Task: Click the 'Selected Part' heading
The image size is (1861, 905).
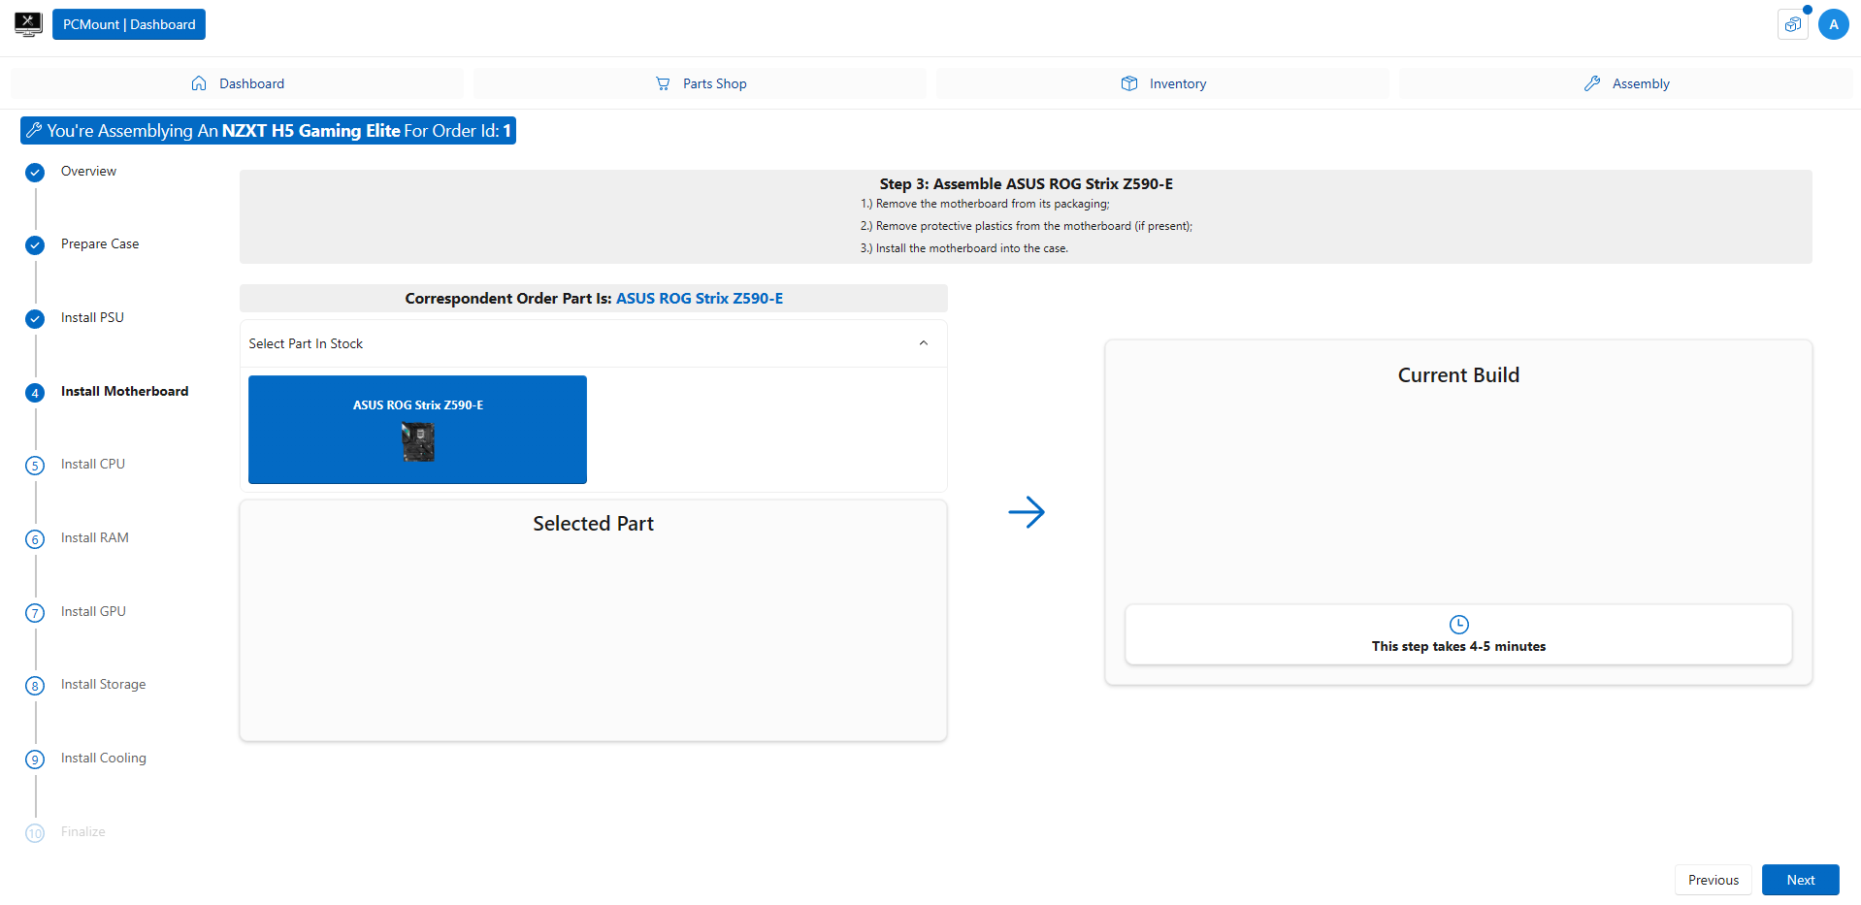Action: pos(594,524)
